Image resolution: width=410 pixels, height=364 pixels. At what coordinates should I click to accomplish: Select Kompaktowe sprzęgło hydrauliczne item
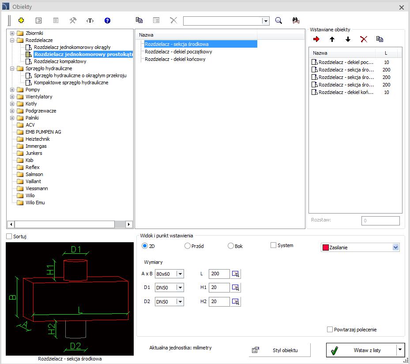pyautogui.click(x=71, y=83)
